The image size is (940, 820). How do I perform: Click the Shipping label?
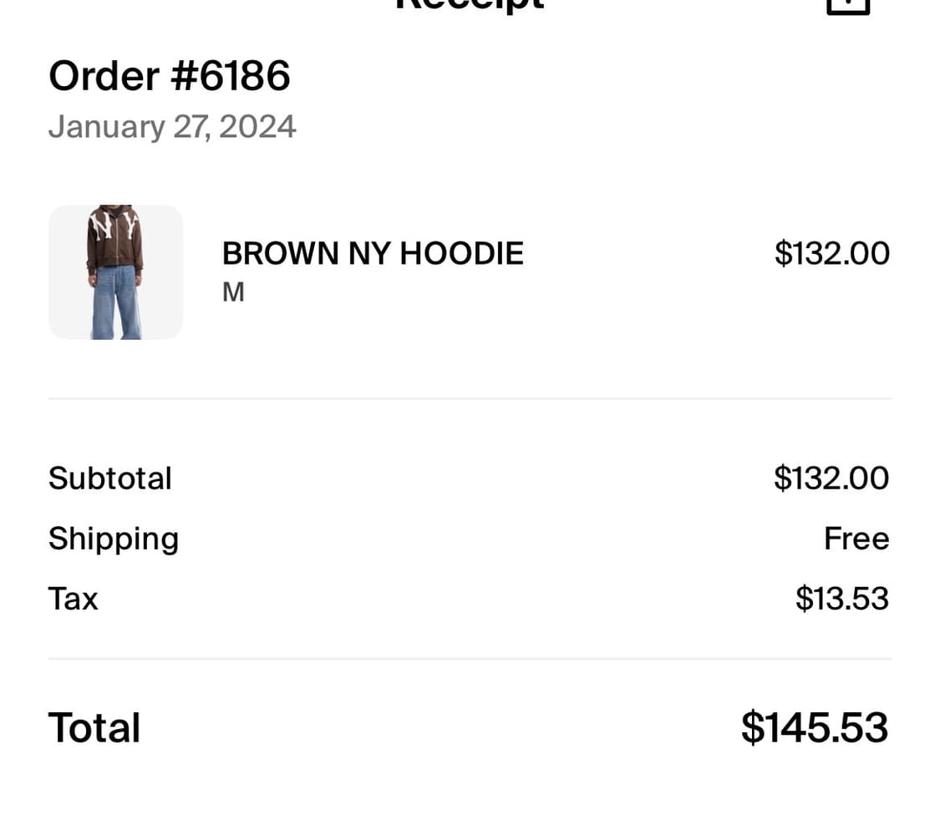[x=114, y=539]
